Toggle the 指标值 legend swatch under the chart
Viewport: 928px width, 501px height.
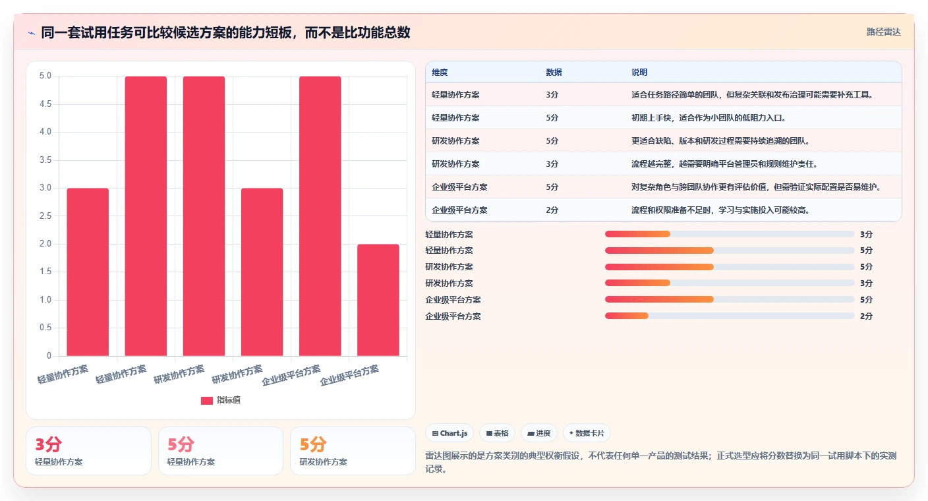pyautogui.click(x=207, y=400)
